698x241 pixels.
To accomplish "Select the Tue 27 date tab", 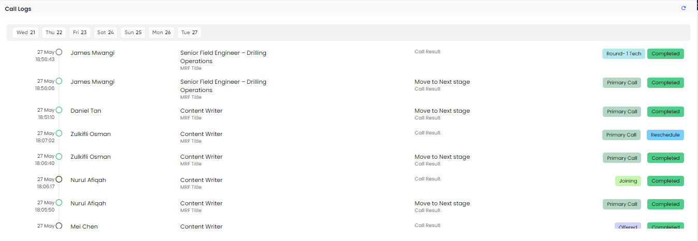I will [x=189, y=33].
